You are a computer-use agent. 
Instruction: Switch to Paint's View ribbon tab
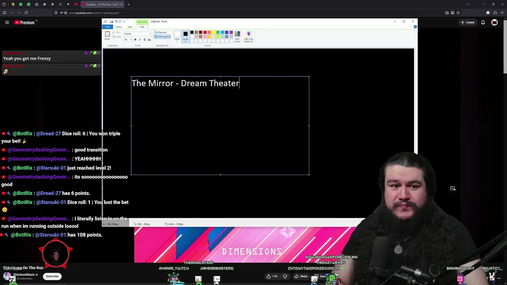pos(130,27)
